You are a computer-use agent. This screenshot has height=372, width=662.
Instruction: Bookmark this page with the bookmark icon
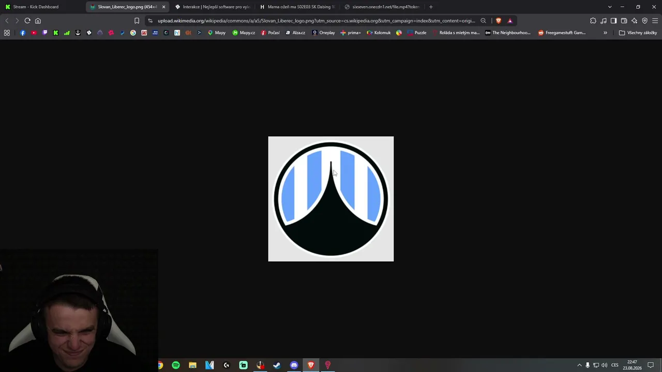[x=137, y=21]
